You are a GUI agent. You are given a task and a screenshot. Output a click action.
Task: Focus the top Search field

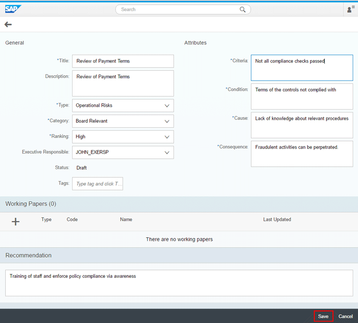[x=183, y=10]
